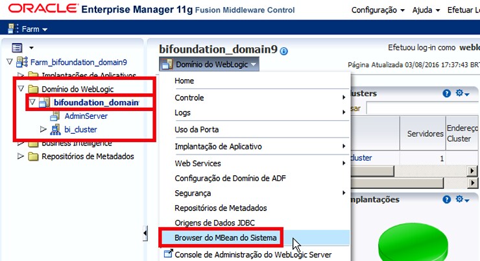Open the Ajuda menu
Screen dimensions: 480x261
click(426, 10)
